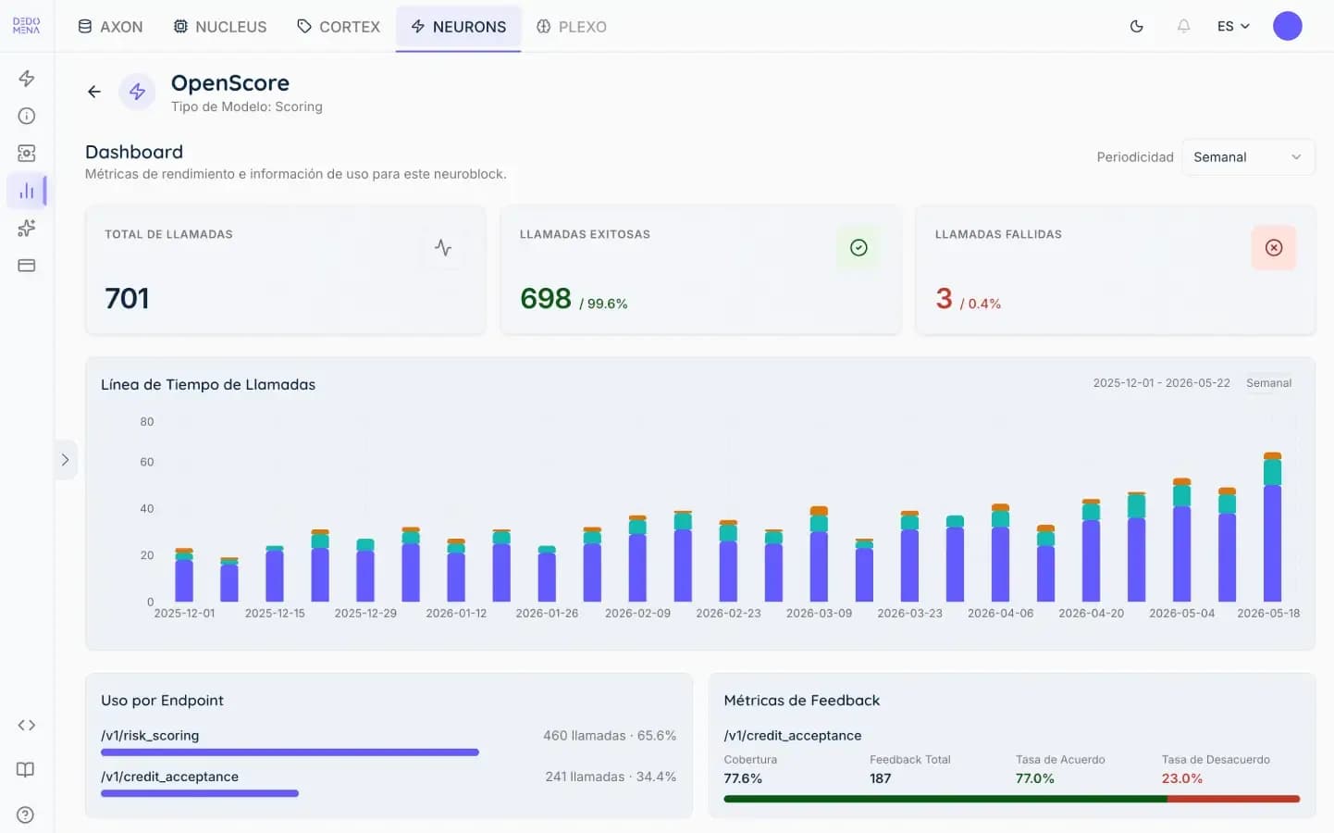1334x833 pixels.
Task: Open the info sidebar icon
Action: pyautogui.click(x=27, y=116)
